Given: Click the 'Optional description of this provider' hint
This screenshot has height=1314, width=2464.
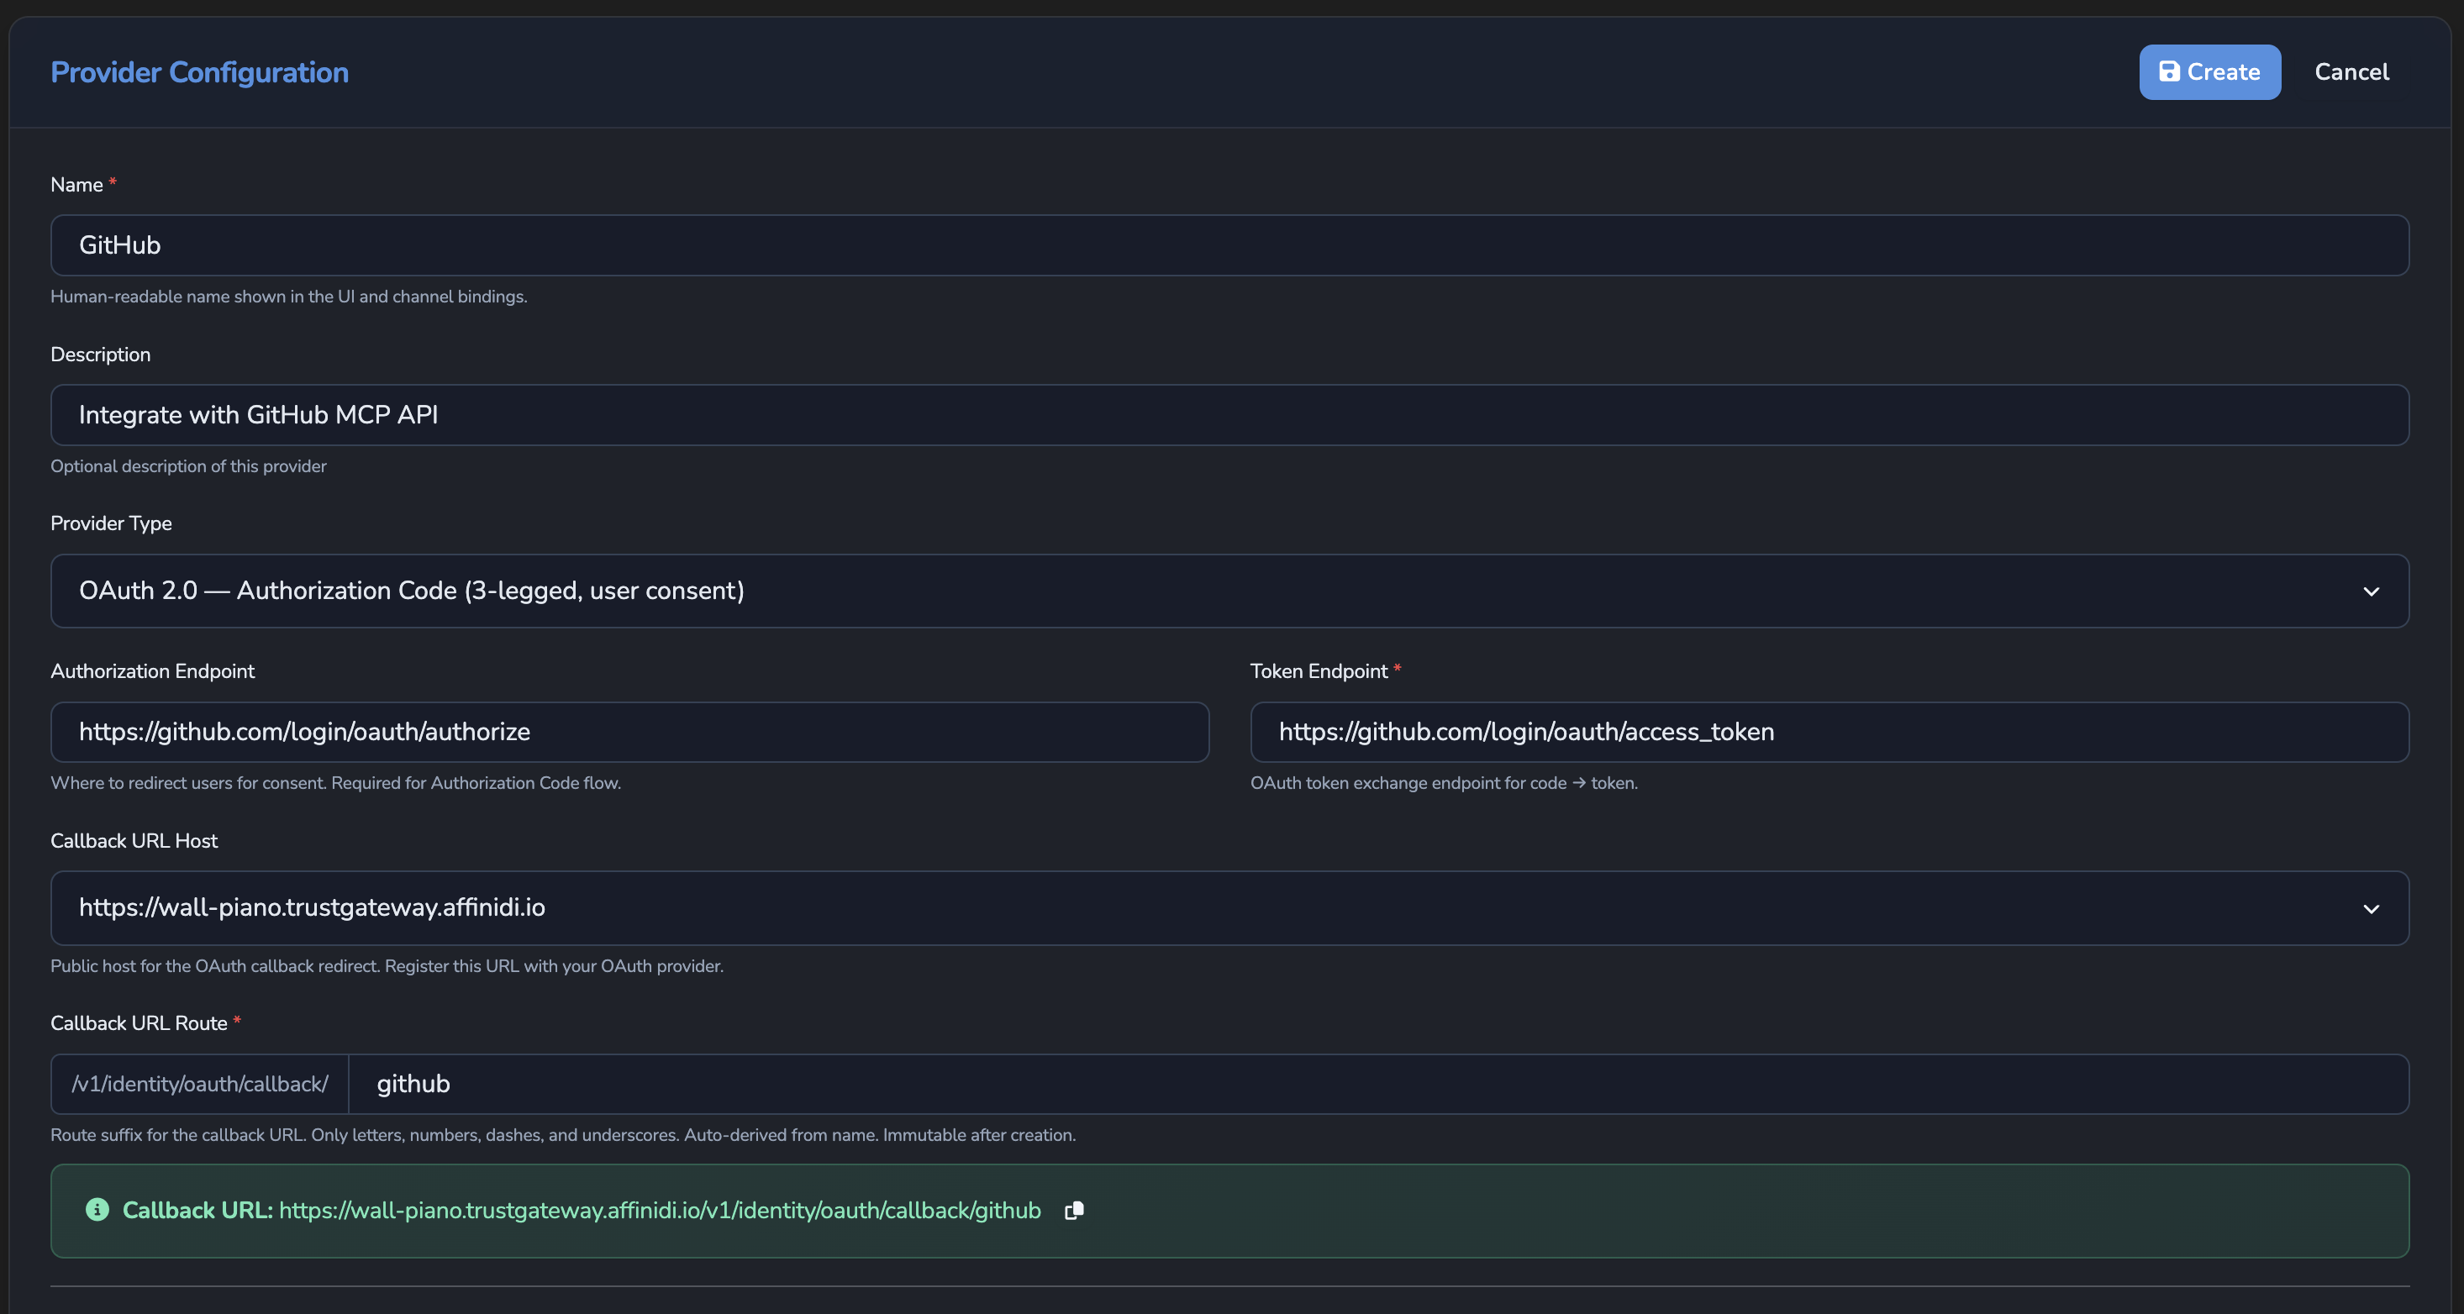Looking at the screenshot, I should click(188, 465).
